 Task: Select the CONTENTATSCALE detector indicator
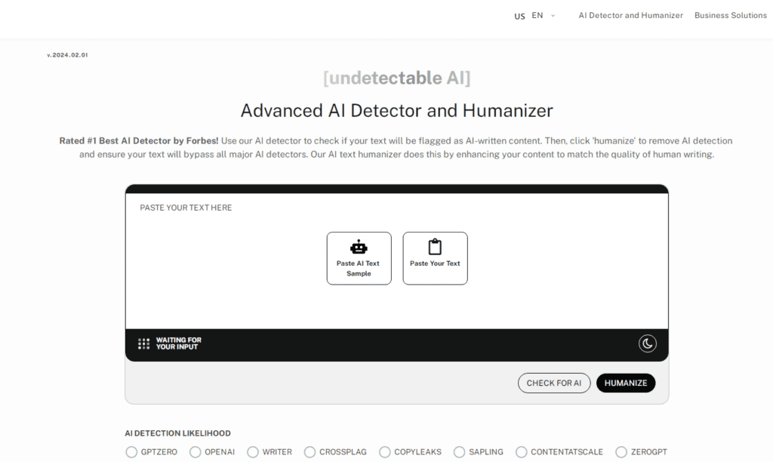coord(521,452)
